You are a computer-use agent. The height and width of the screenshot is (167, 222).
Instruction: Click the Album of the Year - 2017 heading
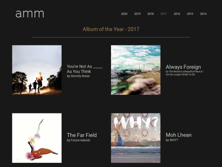pyautogui.click(x=111, y=29)
